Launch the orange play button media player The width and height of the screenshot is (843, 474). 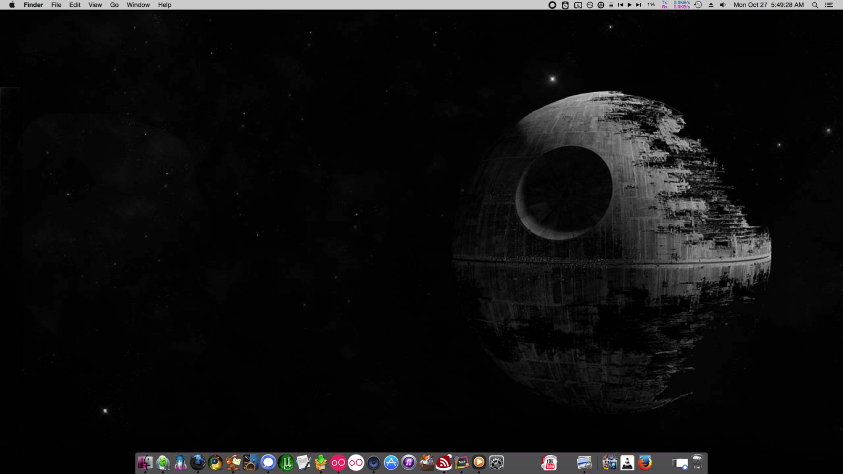pos(479,462)
